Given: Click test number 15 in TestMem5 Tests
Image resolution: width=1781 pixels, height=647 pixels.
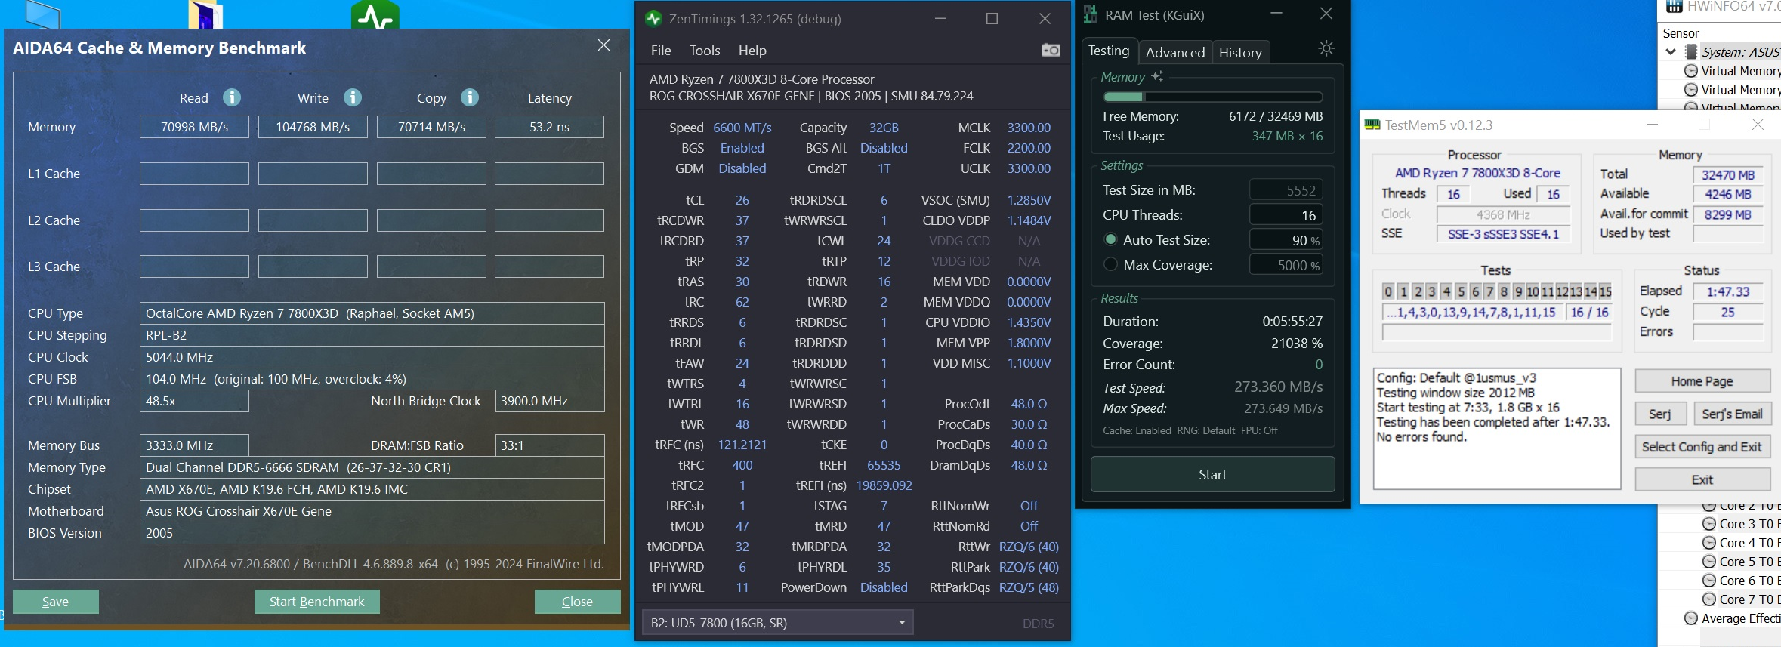Looking at the screenshot, I should [x=1605, y=291].
